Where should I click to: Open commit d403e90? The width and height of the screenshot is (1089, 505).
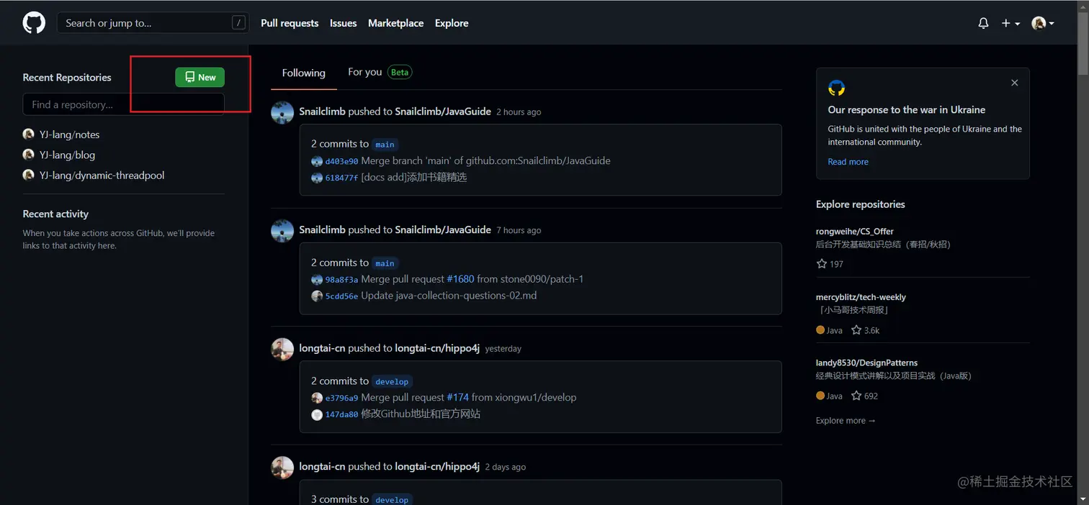pyautogui.click(x=341, y=161)
